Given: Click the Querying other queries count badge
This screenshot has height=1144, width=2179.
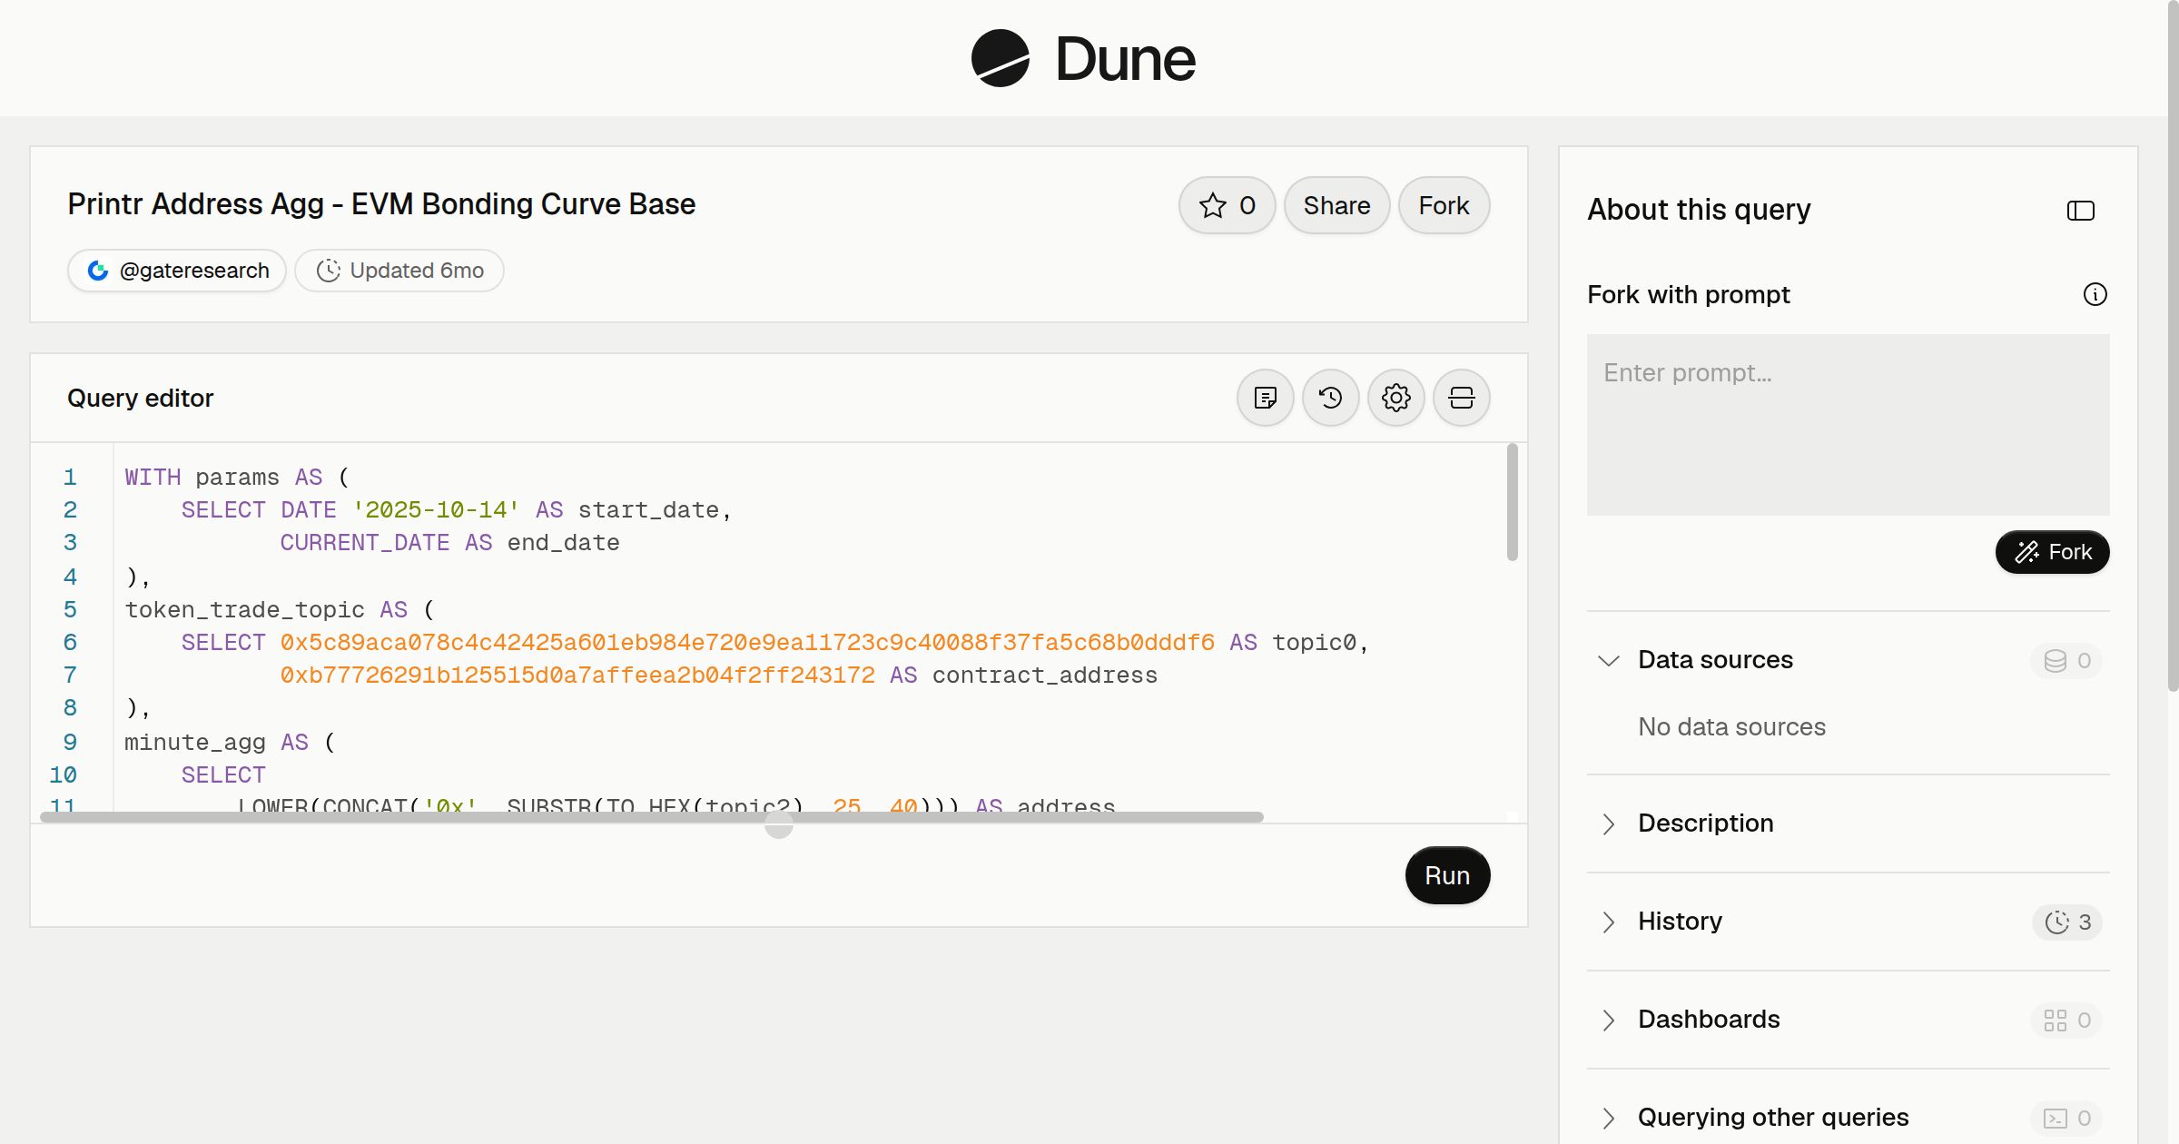Looking at the screenshot, I should click(x=2066, y=1119).
